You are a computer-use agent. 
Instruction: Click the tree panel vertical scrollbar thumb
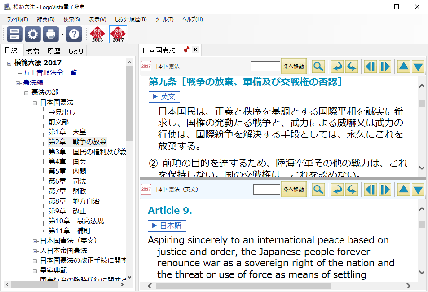coord(129,103)
